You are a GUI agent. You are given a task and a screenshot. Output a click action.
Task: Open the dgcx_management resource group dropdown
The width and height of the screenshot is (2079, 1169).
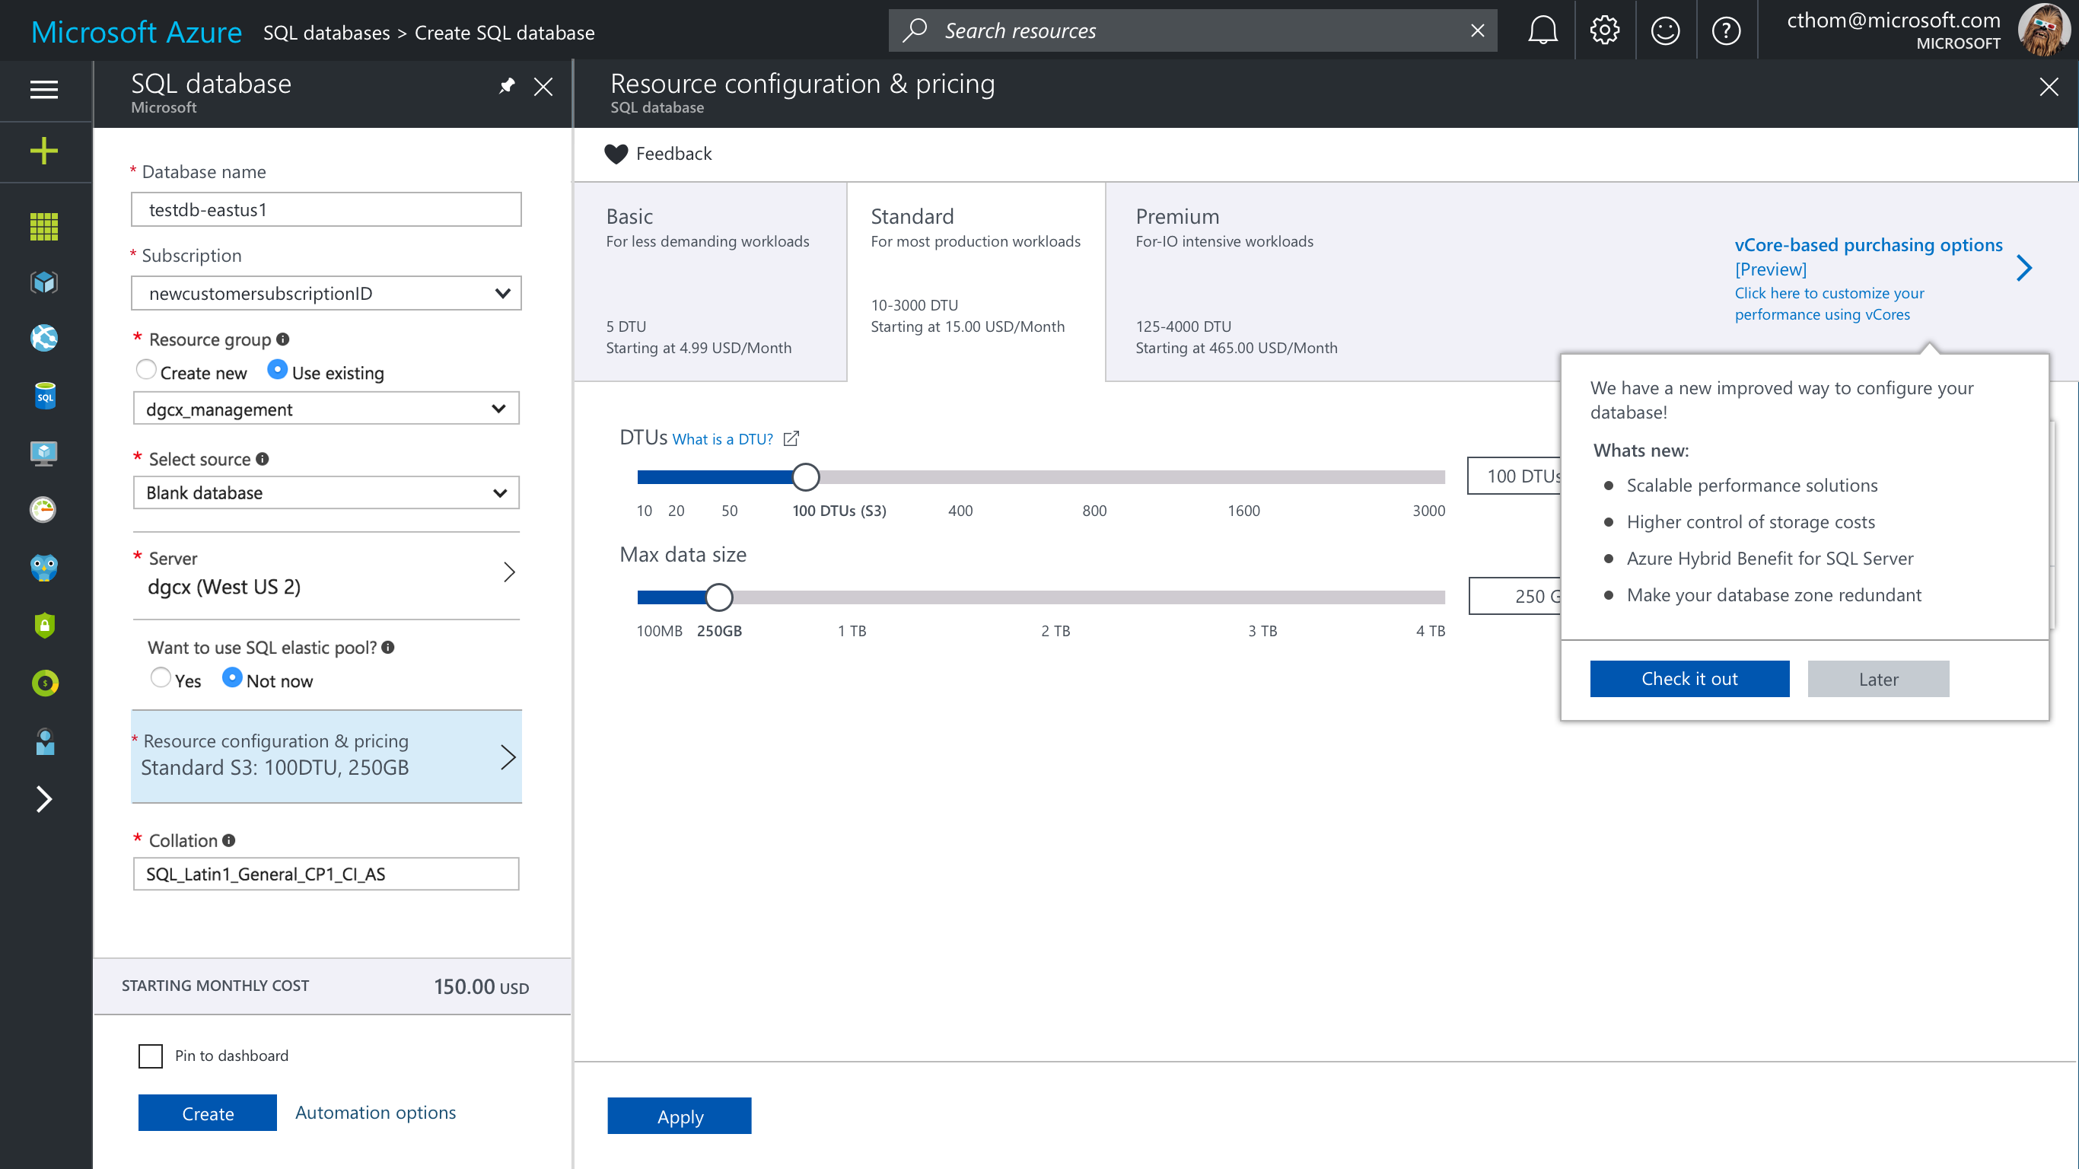tap(326, 409)
